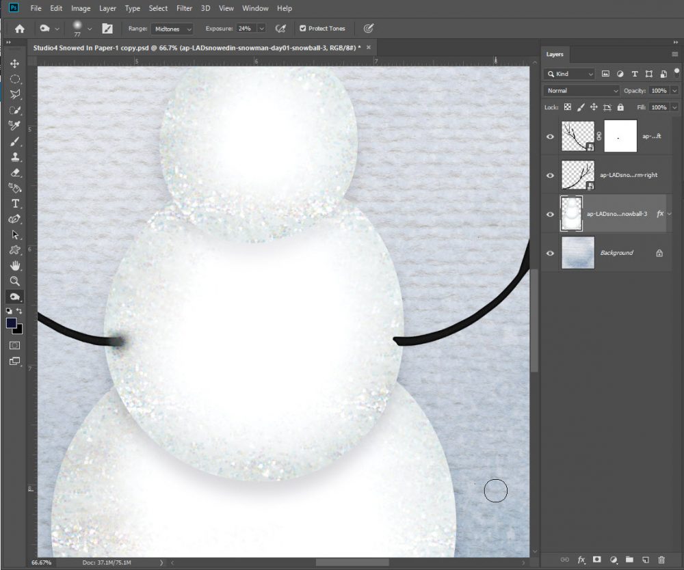This screenshot has height=570, width=684.
Task: Select the Eraser tool
Action: [14, 174]
